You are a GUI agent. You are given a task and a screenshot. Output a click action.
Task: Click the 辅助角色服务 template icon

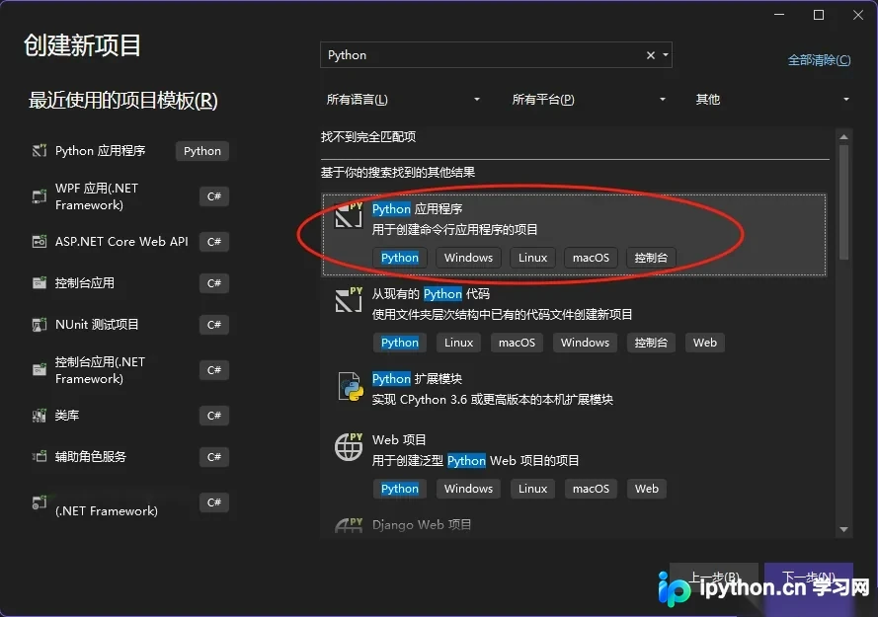pyautogui.click(x=40, y=457)
